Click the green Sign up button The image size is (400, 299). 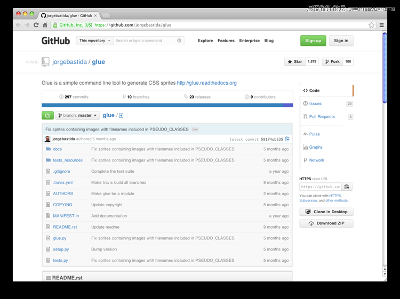tap(313, 41)
